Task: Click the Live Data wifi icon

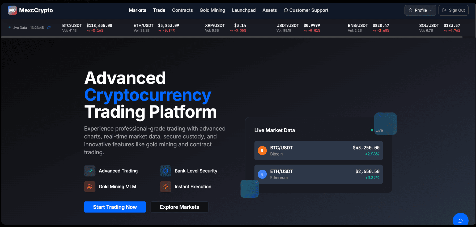Action: pos(10,28)
